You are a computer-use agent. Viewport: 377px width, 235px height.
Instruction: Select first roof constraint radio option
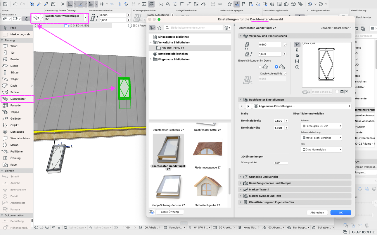click(260, 67)
